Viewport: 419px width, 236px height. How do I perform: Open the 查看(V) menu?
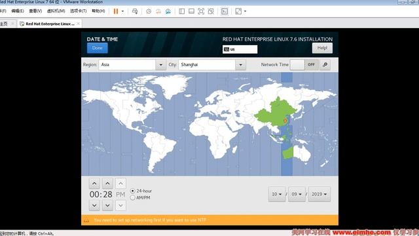pyautogui.click(x=35, y=11)
